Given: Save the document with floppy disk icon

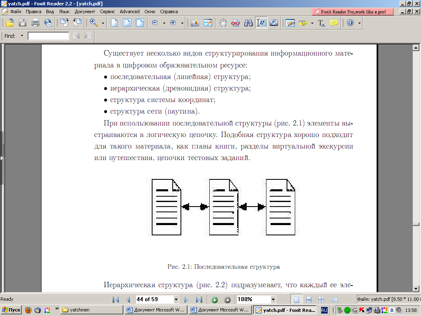Looking at the screenshot, I should tap(23, 23).
